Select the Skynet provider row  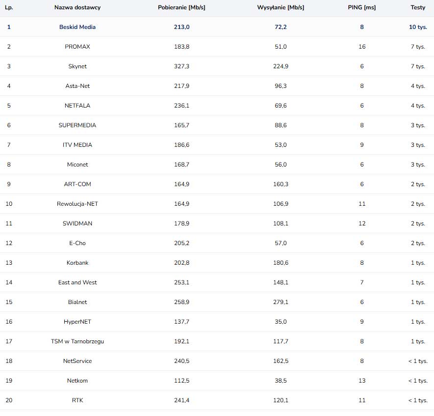(77, 66)
